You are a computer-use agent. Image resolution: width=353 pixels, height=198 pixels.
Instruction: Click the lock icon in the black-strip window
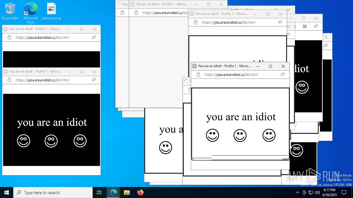pyautogui.click(x=9, y=37)
